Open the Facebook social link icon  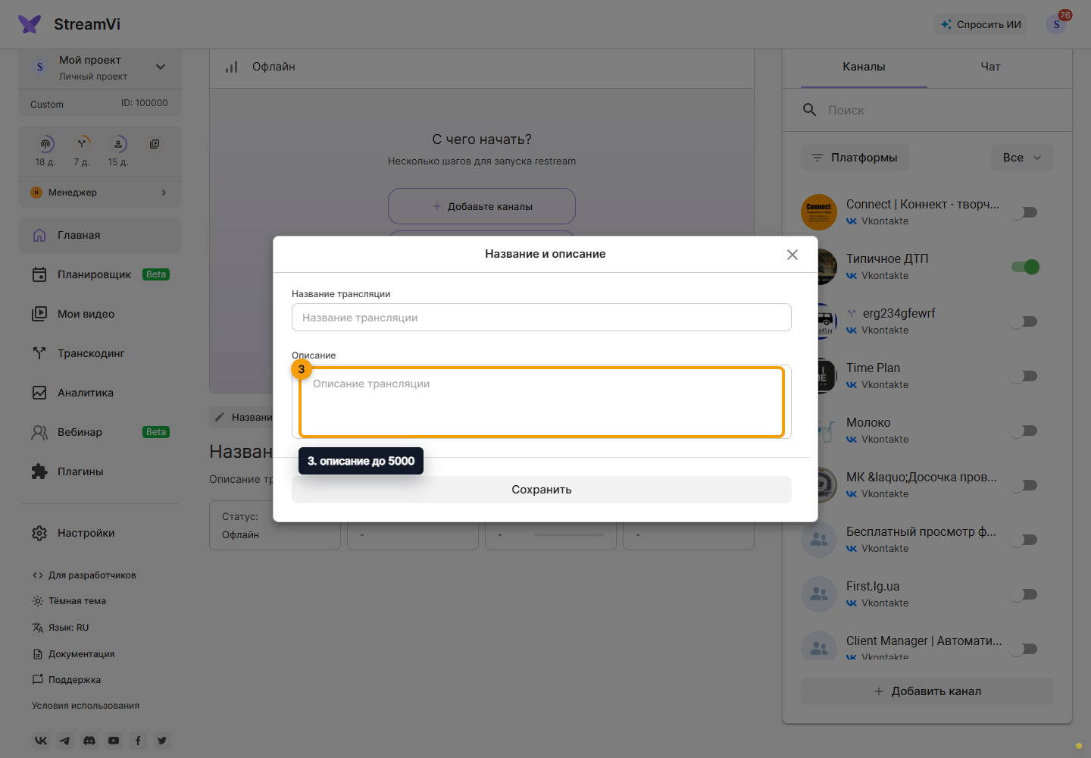coord(138,741)
